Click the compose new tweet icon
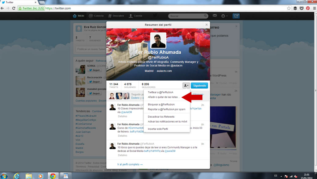Viewport: 317px width, 179px height. pos(236,16)
